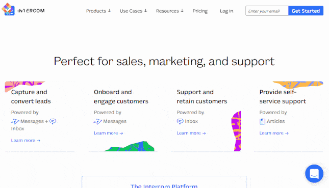Click the Messages paper-plane icon under Capture leads
Image resolution: width=329 pixels, height=188 pixels.
click(15, 121)
